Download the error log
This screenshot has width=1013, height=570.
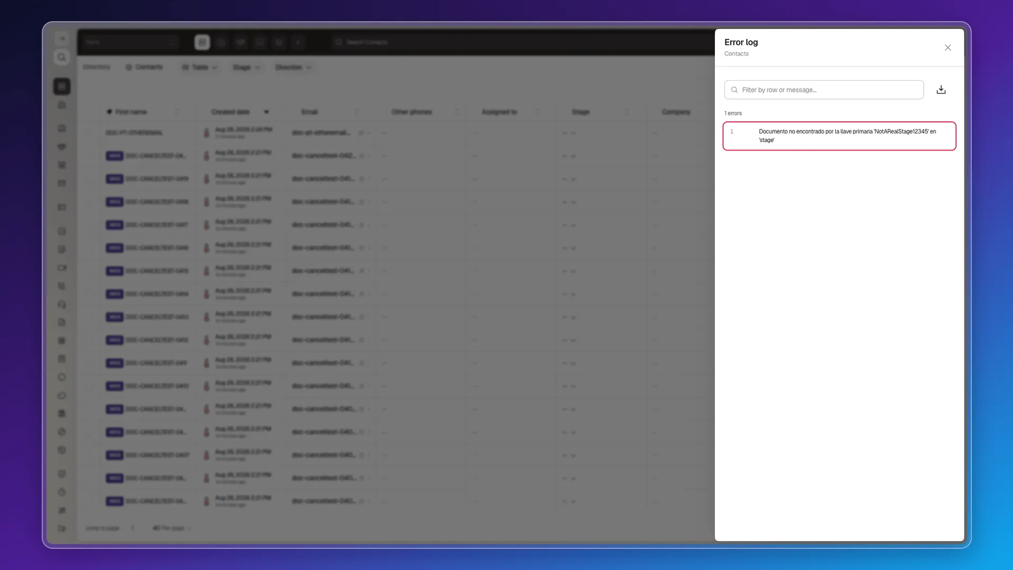(941, 90)
